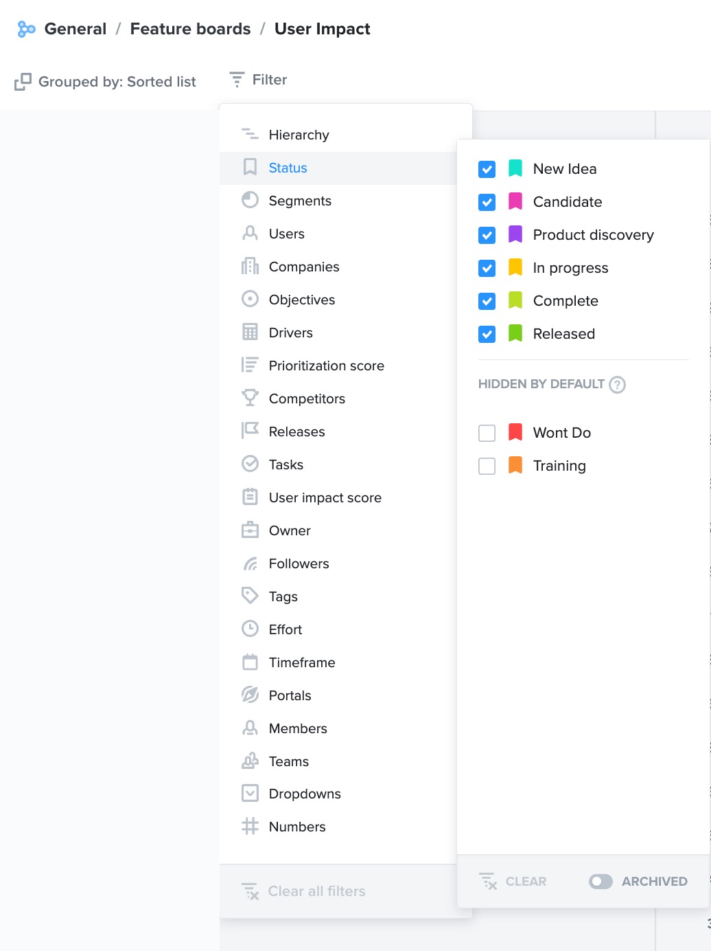711x951 pixels.
Task: Select the Prioritization score filter
Action: 338,366
